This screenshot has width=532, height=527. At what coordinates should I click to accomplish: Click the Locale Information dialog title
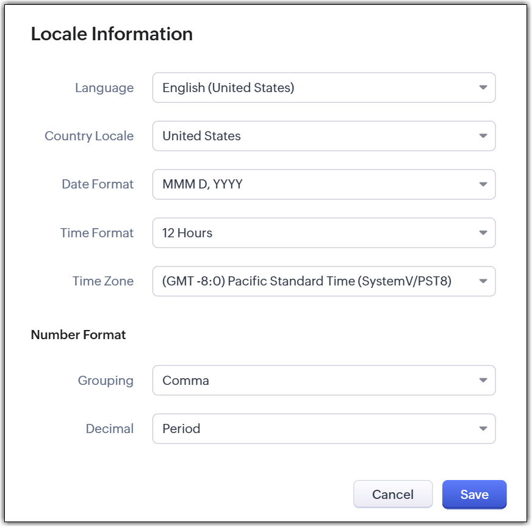tap(112, 34)
